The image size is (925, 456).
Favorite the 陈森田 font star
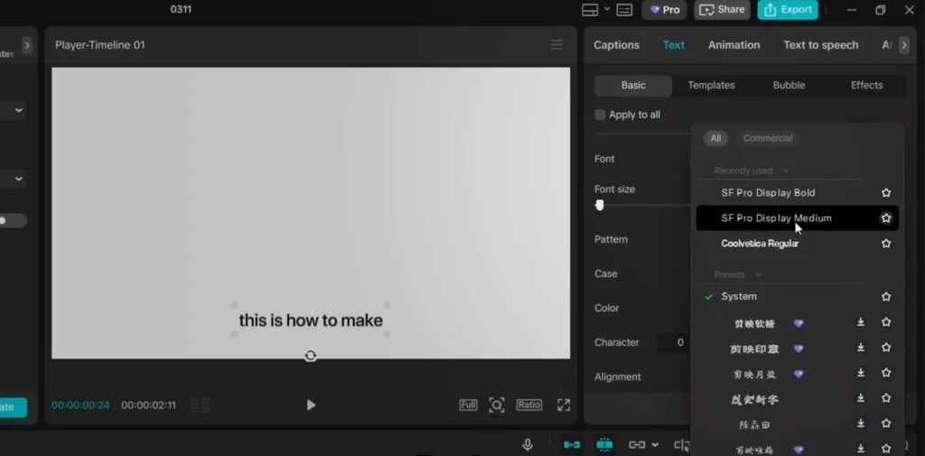coord(885,423)
